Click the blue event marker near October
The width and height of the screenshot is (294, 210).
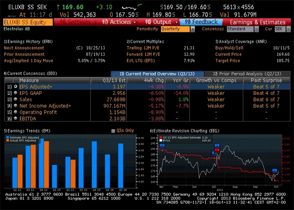(x=275, y=171)
